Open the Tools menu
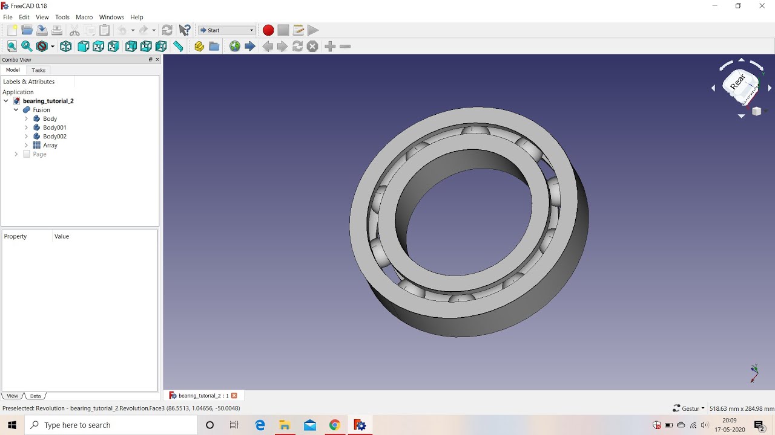Image resolution: width=775 pixels, height=435 pixels. click(x=62, y=17)
